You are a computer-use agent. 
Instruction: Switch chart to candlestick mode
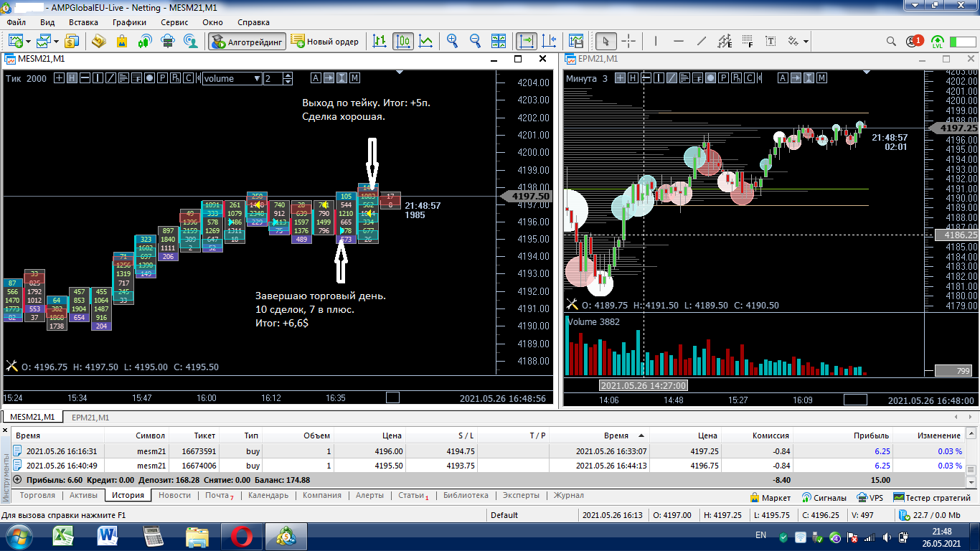[403, 41]
